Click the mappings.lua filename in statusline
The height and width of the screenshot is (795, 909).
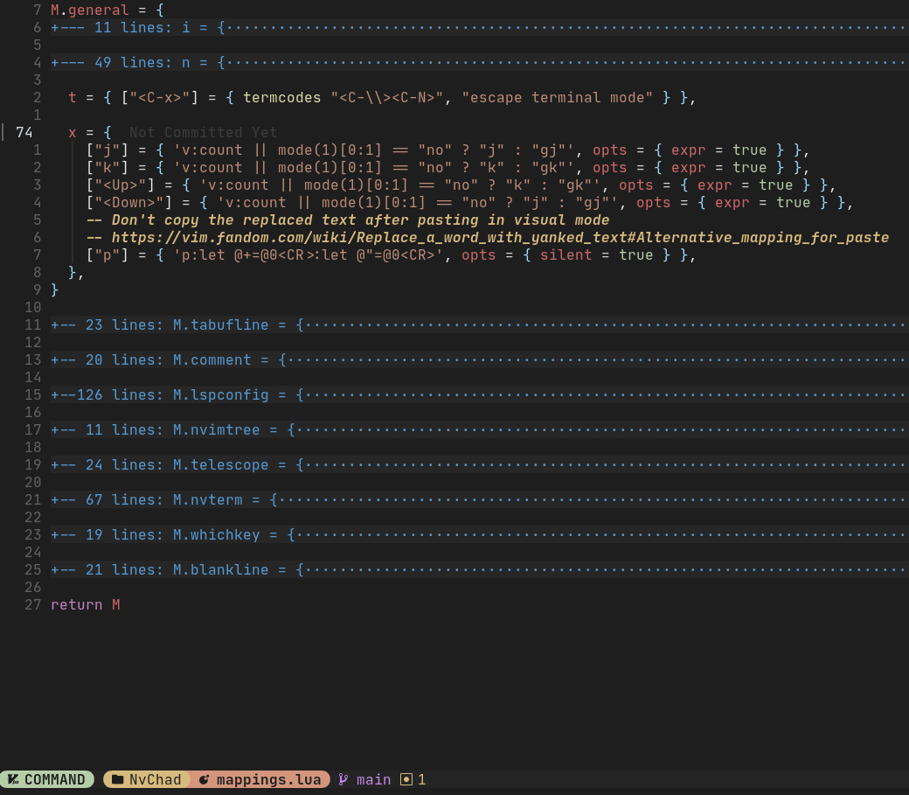click(268, 779)
